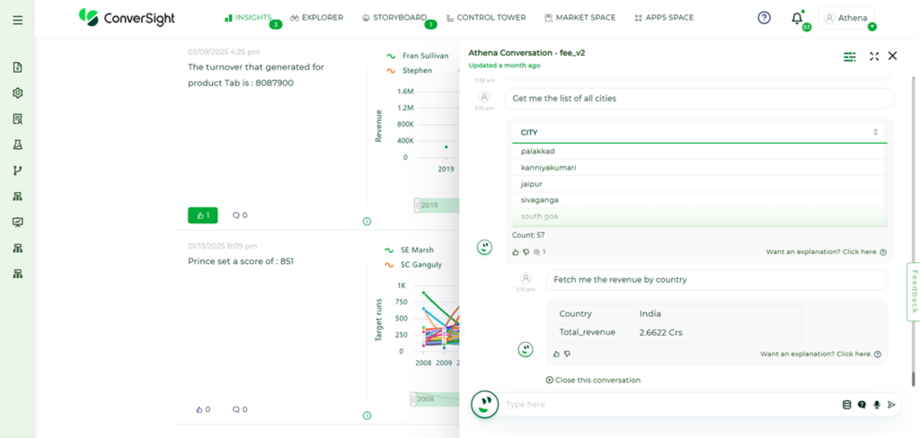This screenshot has width=920, height=438.
Task: Click explanation link under revenue response
Action: point(820,355)
